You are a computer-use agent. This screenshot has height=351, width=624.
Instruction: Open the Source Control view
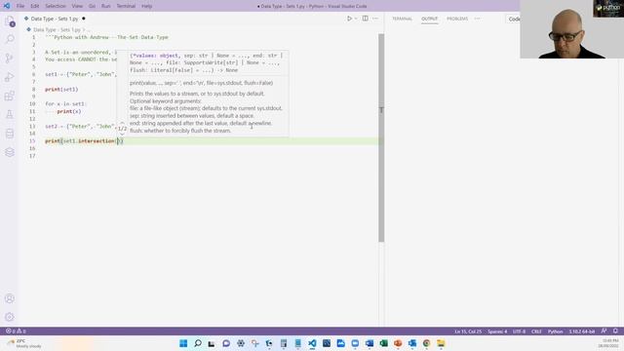10,58
